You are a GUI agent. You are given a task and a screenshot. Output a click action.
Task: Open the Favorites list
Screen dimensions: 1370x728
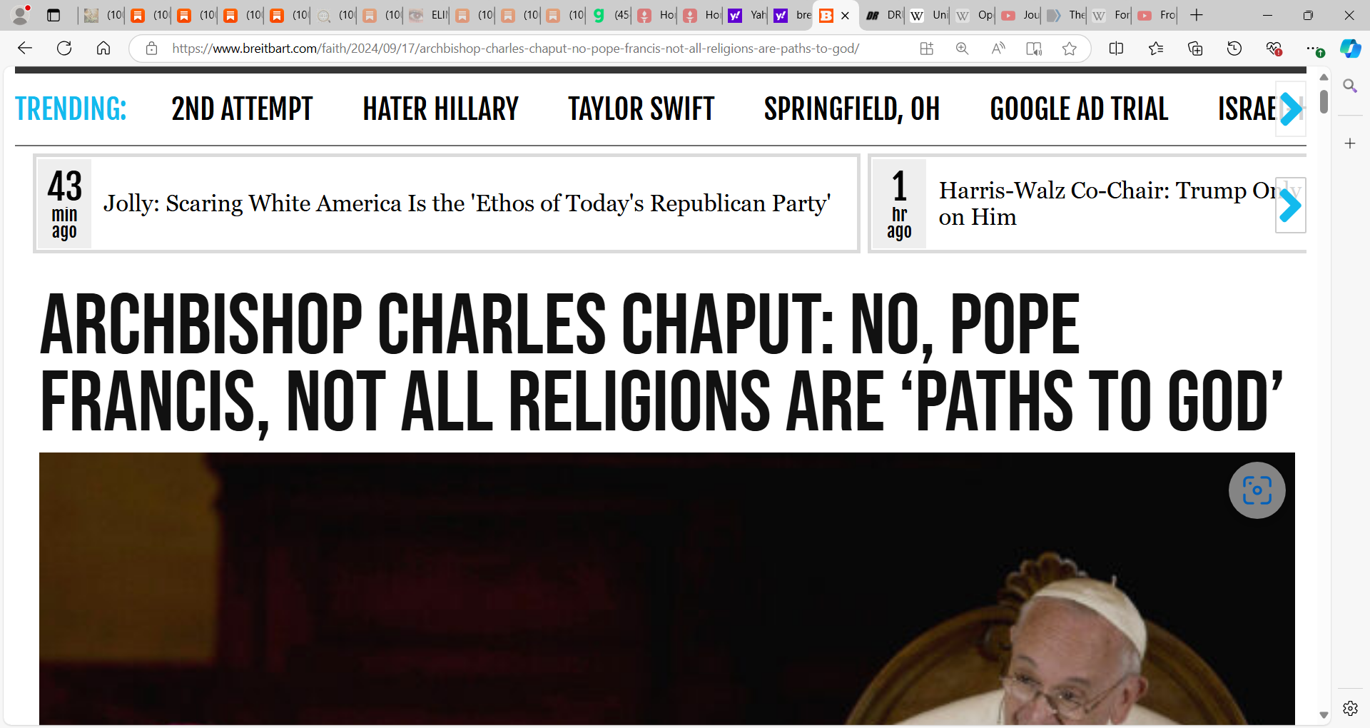coord(1156,49)
